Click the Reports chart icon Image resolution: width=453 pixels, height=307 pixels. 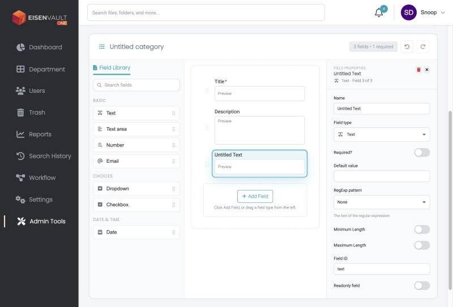pos(20,134)
